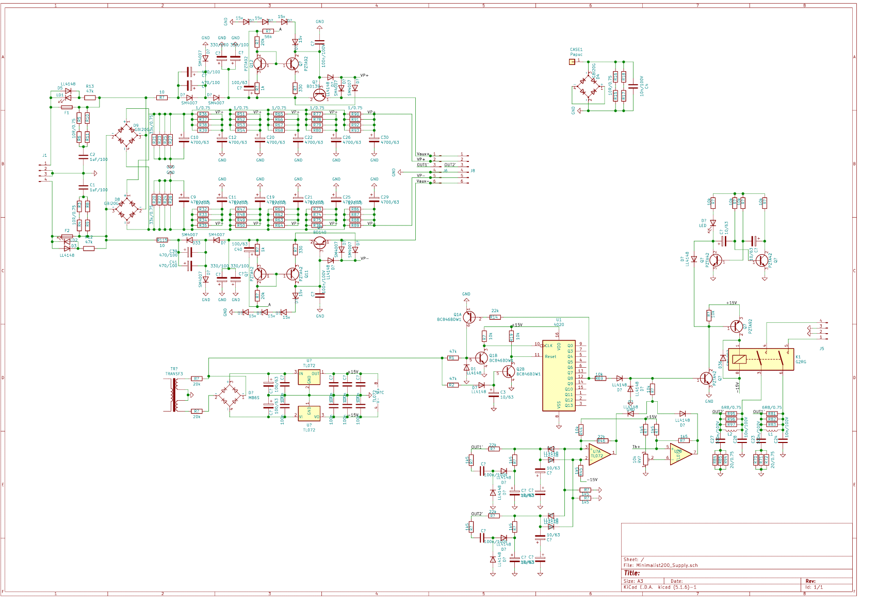
Task: Select capacitor C2 1uF/100
Action: pos(84,156)
